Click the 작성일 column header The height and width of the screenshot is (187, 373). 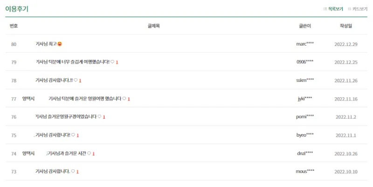coord(346,26)
